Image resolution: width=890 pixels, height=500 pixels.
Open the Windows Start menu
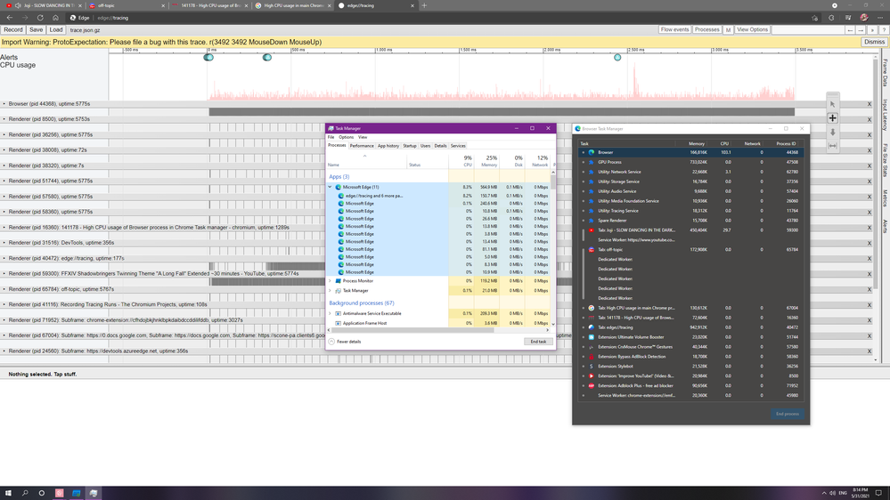pyautogui.click(x=8, y=493)
